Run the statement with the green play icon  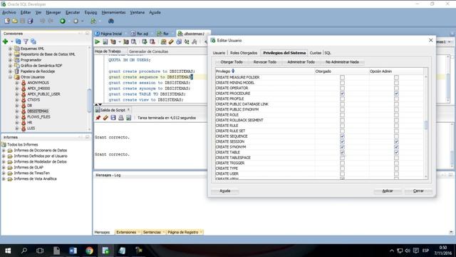pos(97,42)
